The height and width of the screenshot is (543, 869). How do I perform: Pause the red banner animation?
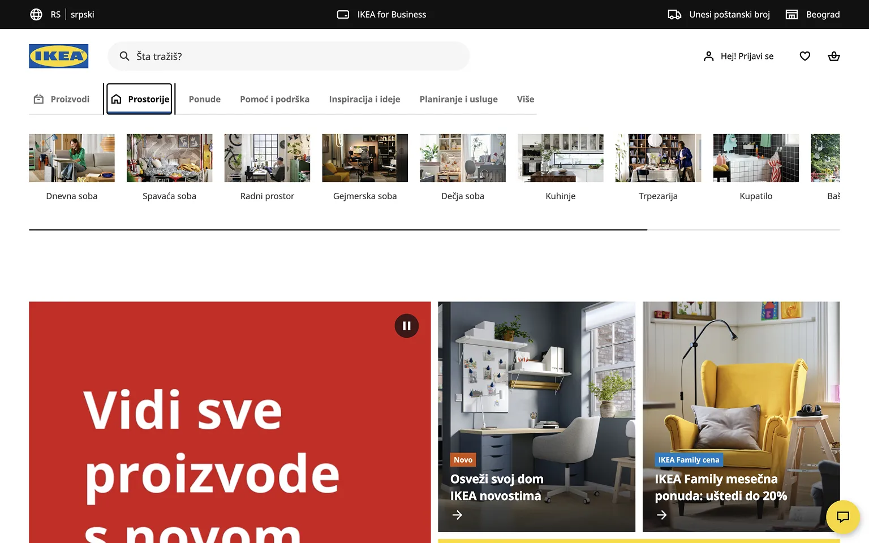407,326
